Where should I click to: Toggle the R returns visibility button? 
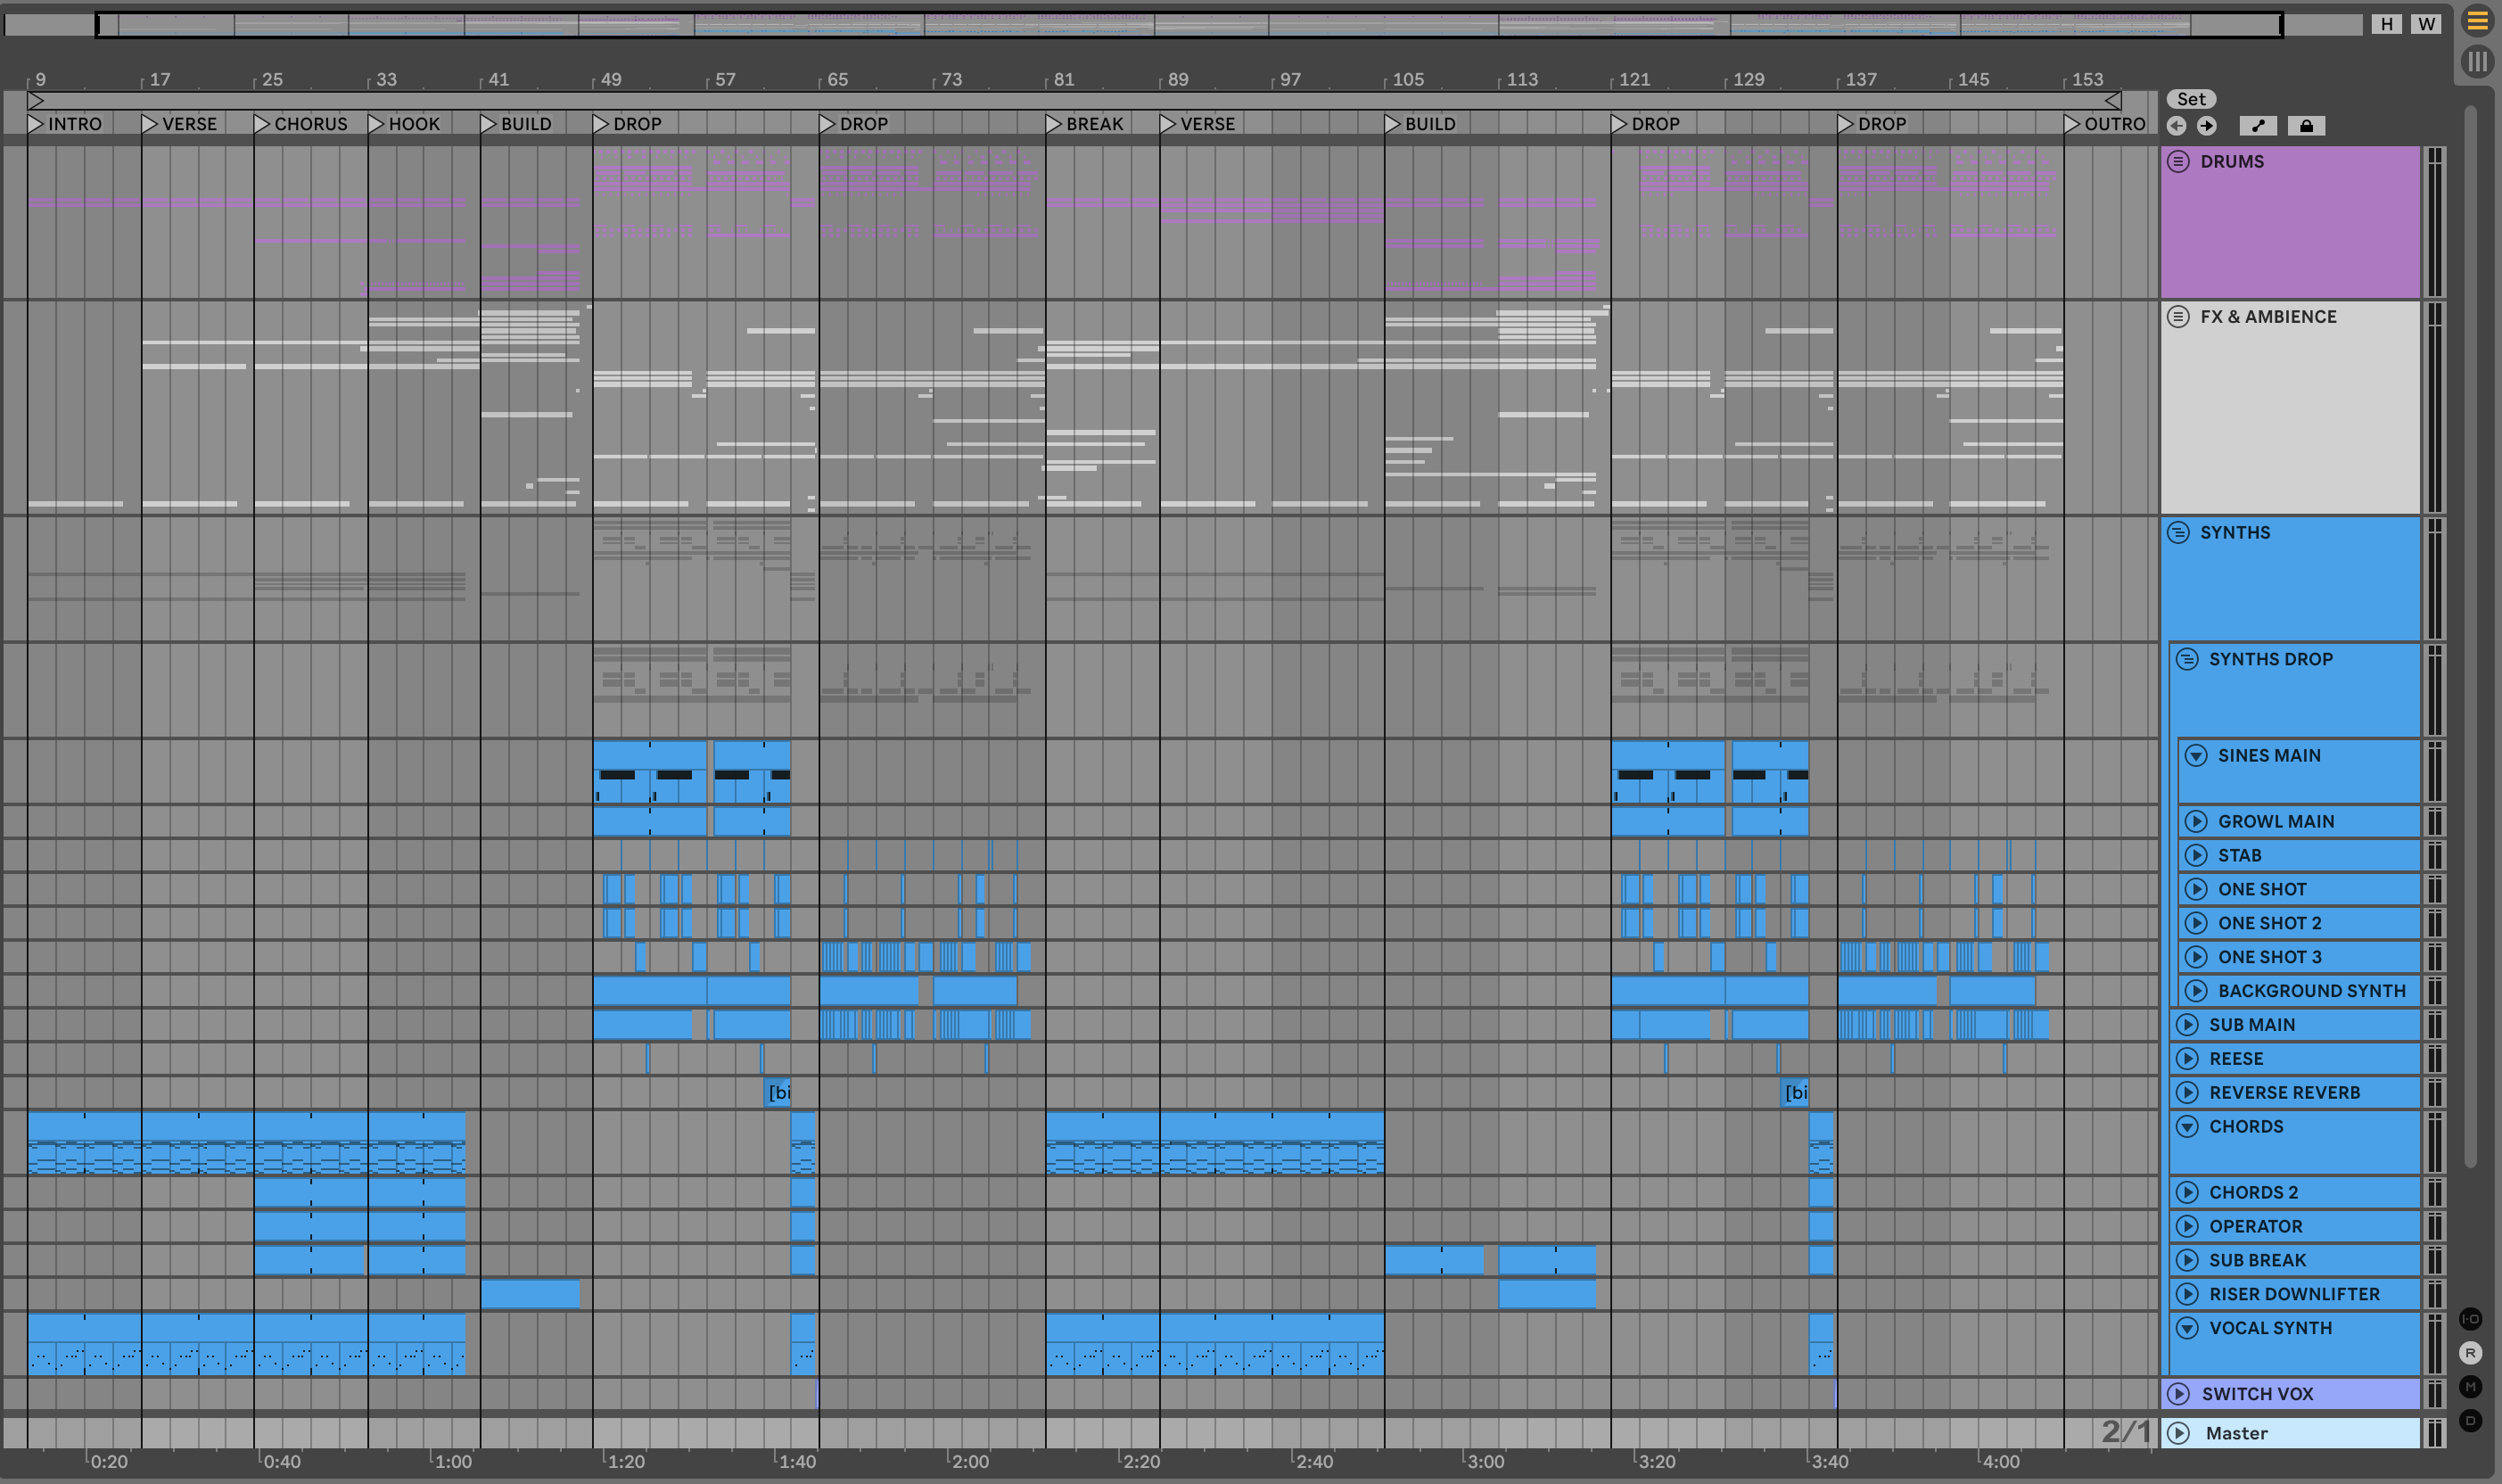click(2470, 1353)
